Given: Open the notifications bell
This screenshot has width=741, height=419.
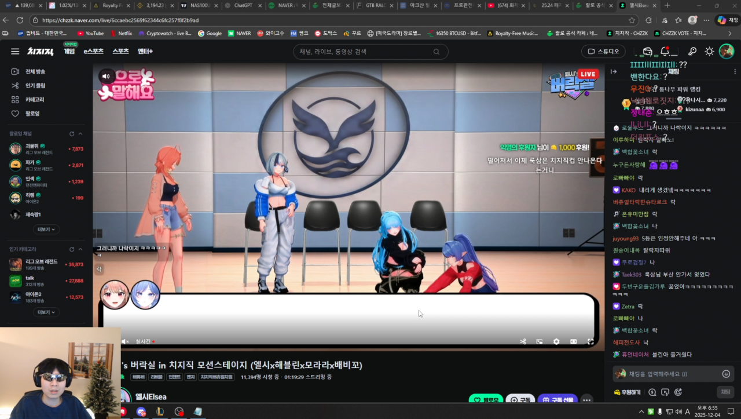Looking at the screenshot, I should coord(665,52).
